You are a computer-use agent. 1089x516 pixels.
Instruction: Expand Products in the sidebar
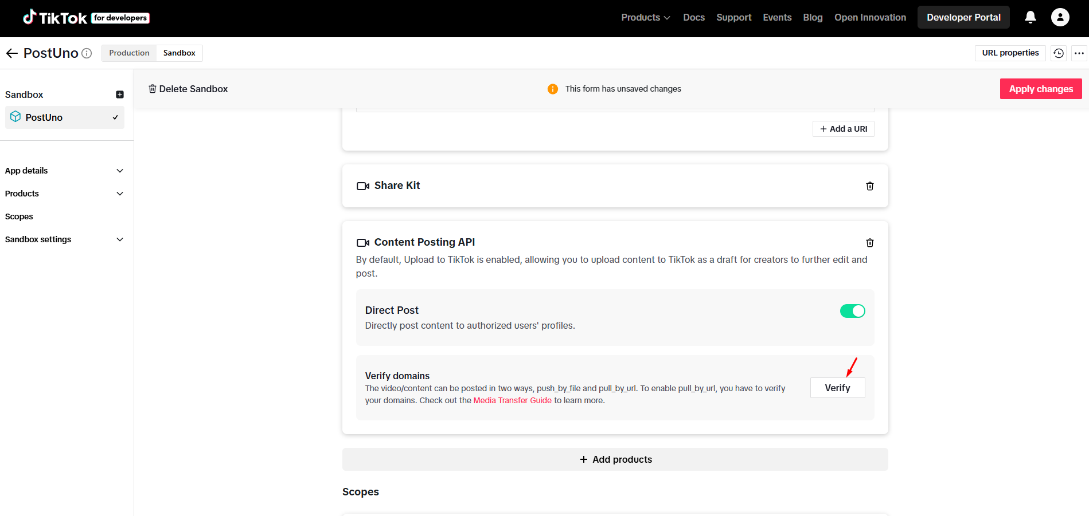64,194
